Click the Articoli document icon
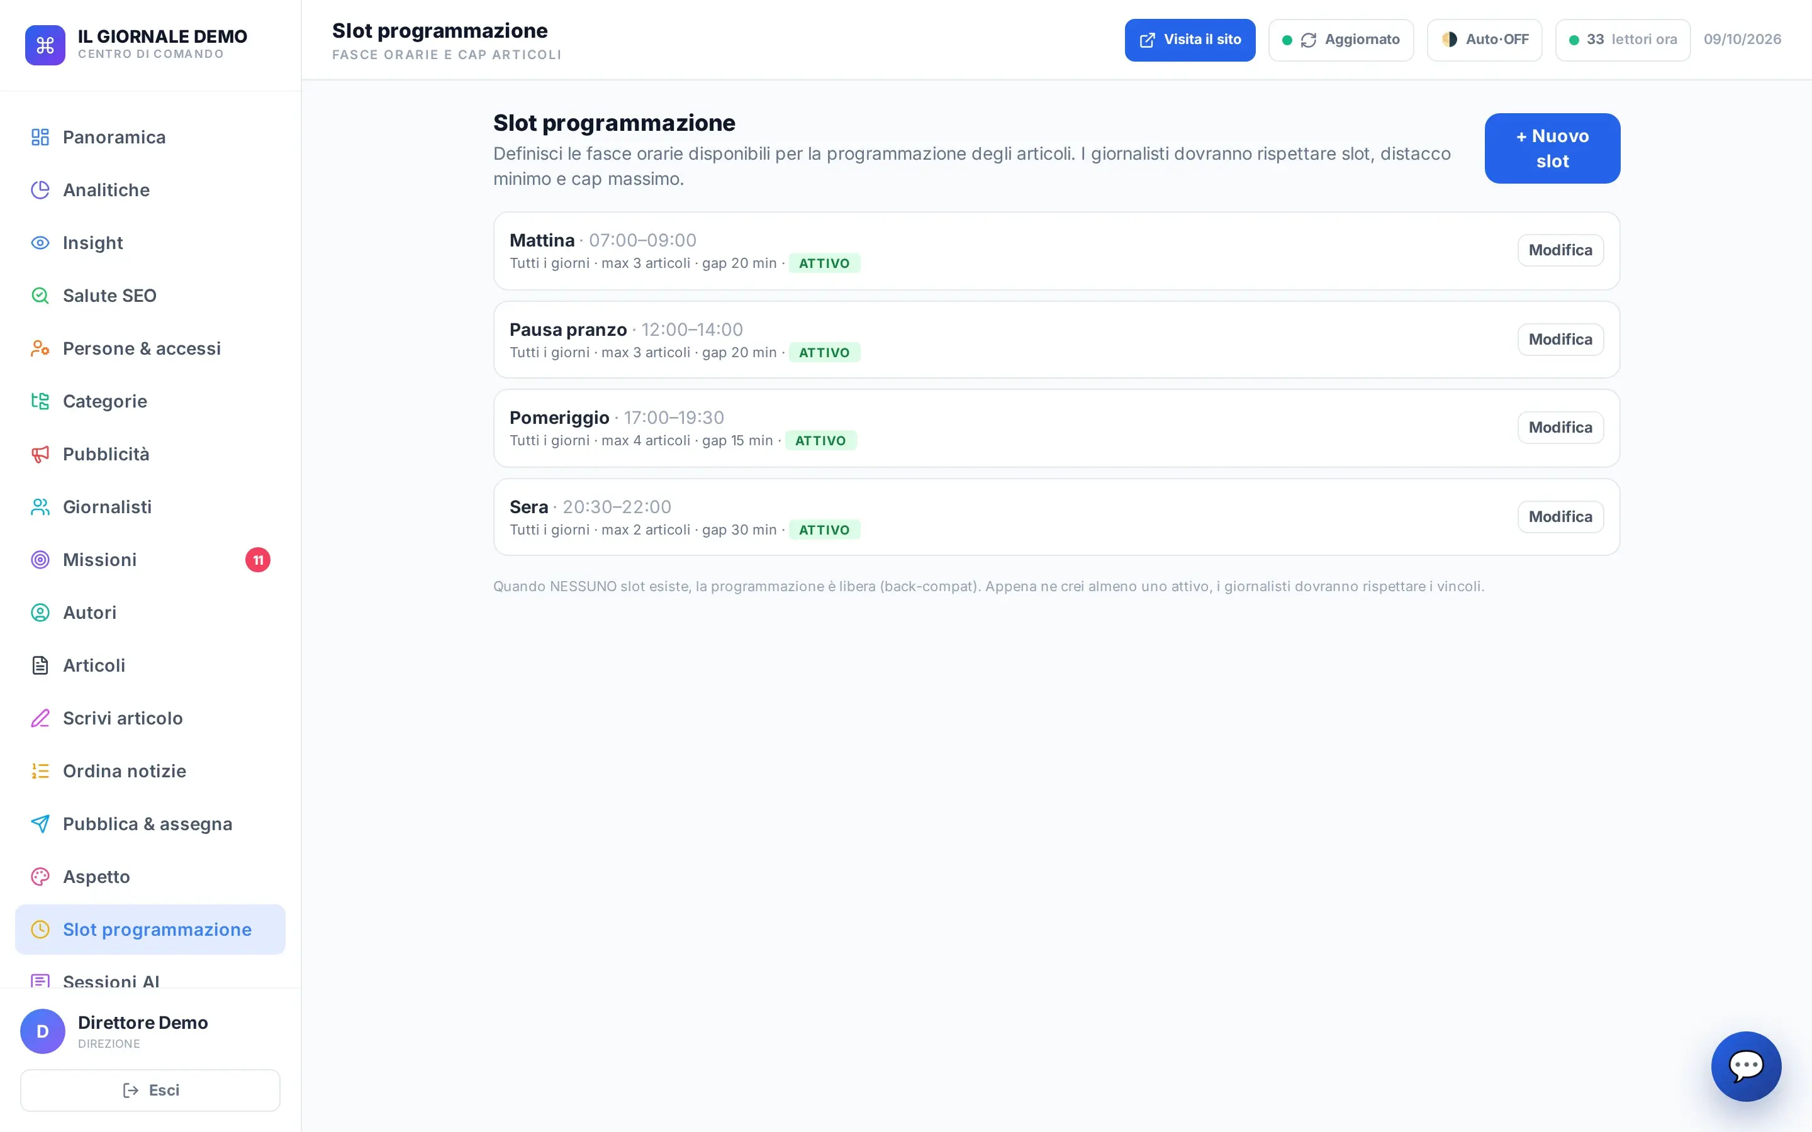The width and height of the screenshot is (1812, 1132). [x=40, y=665]
